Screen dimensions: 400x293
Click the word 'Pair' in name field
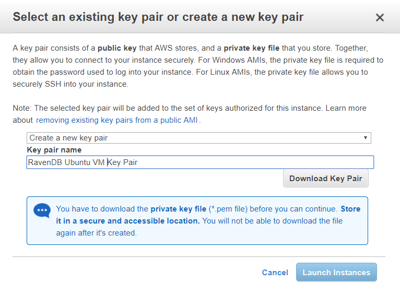[x=130, y=162]
